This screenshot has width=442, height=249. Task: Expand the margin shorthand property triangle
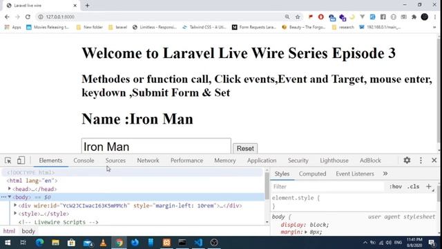pyautogui.click(x=306, y=232)
